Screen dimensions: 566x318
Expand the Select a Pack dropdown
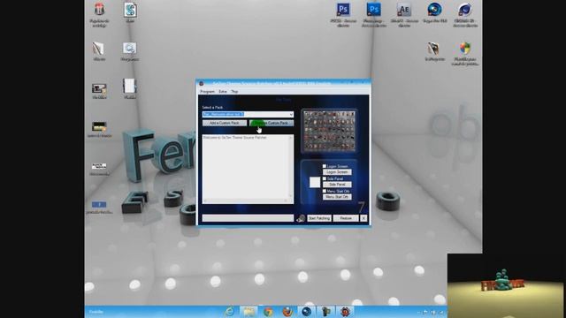point(291,114)
